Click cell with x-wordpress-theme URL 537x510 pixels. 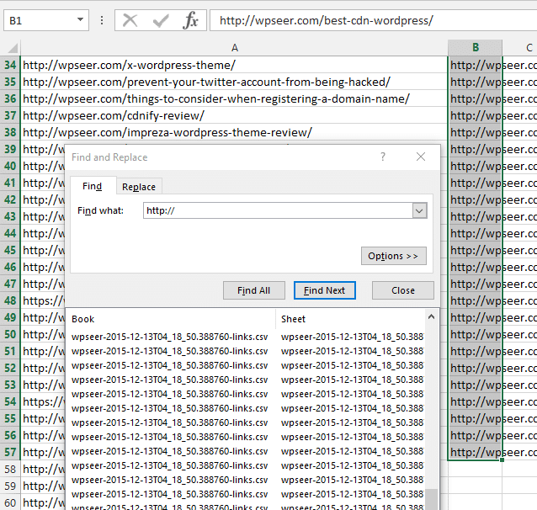[234, 65]
